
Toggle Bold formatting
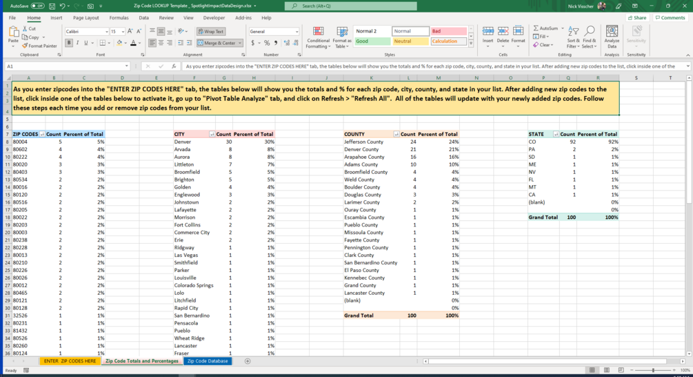69,43
